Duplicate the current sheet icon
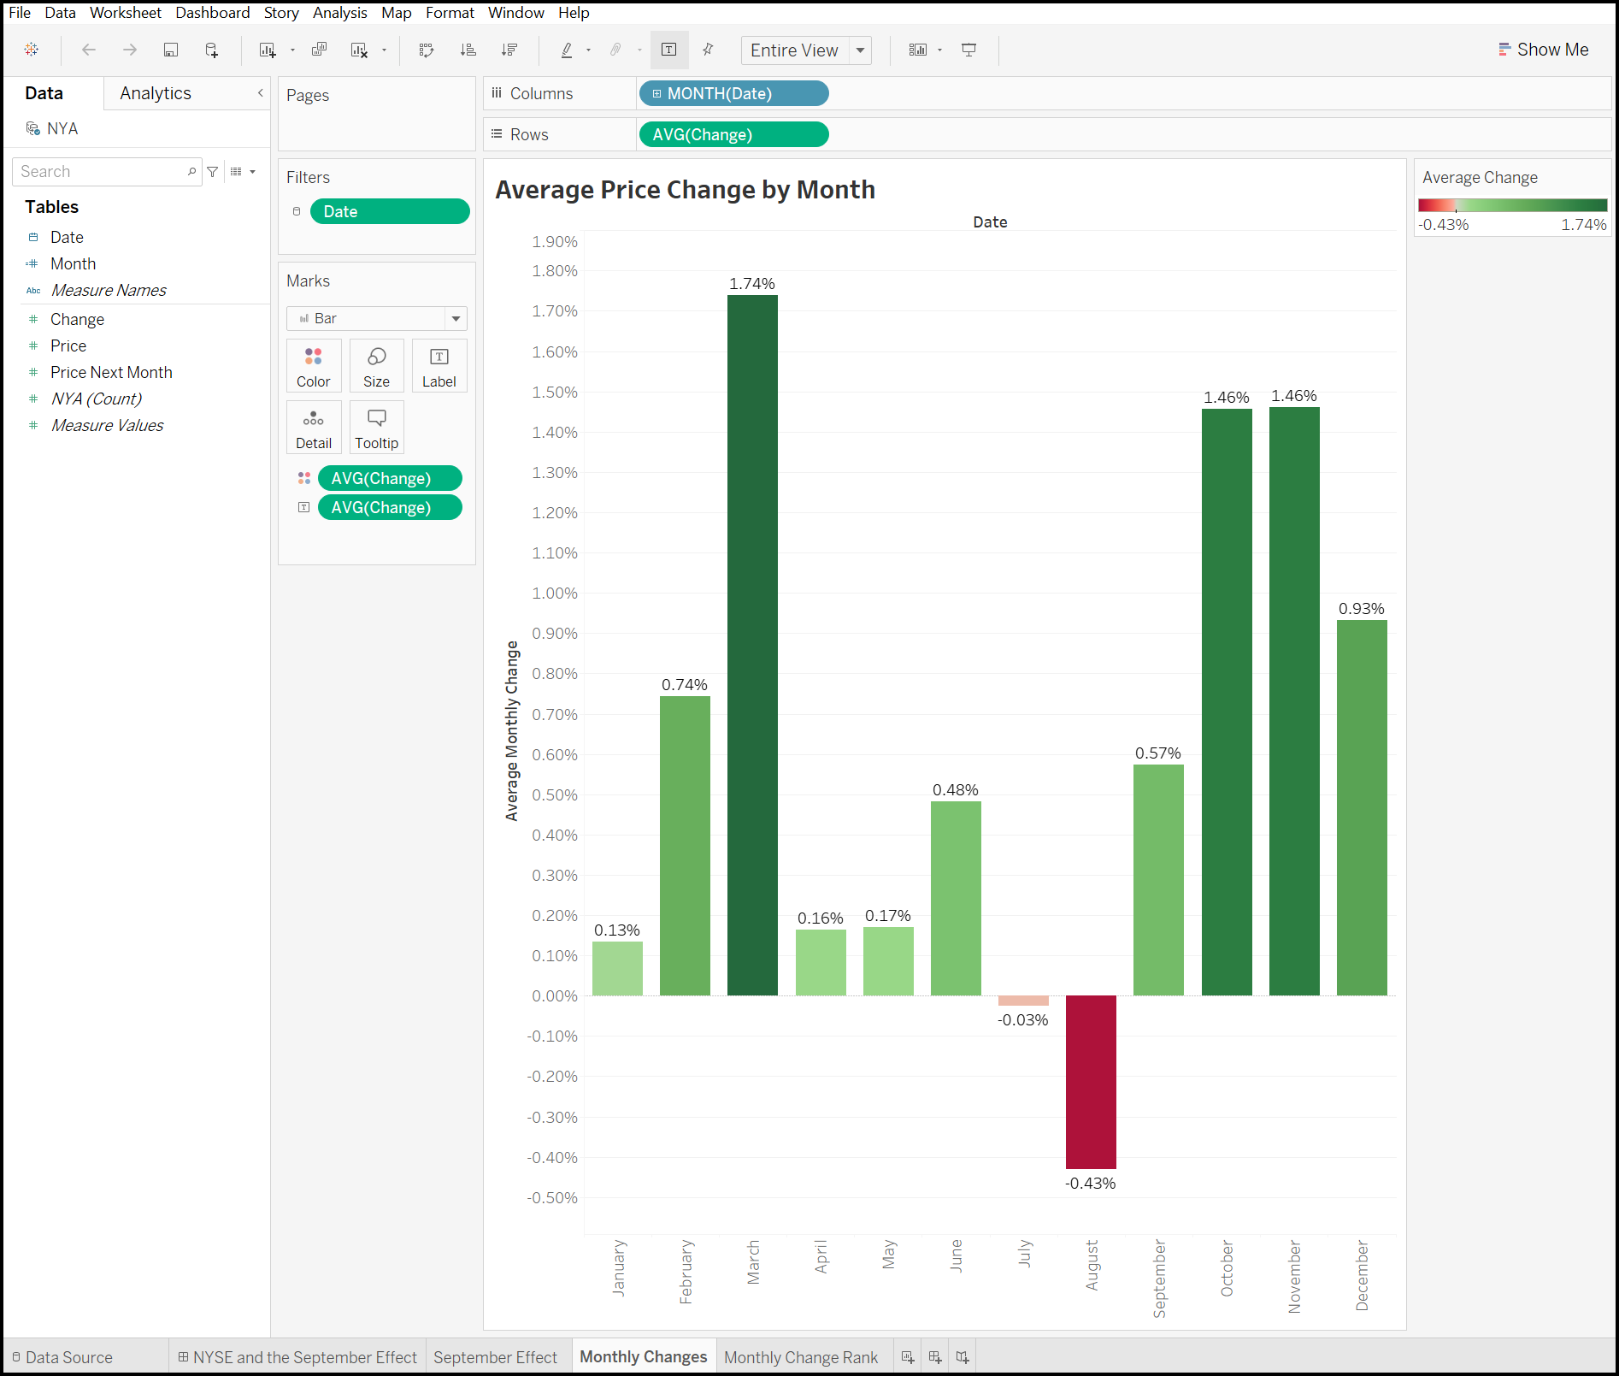Viewport: 1619px width, 1376px height. pos(320,50)
